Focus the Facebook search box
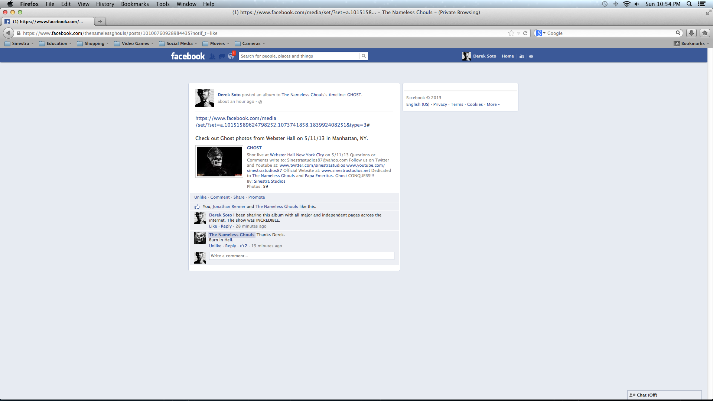 pos(299,56)
